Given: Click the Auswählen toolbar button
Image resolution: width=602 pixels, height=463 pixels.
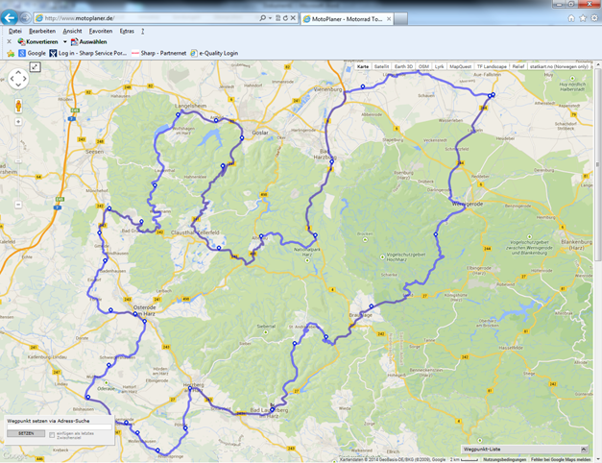Looking at the screenshot, I should pyautogui.click(x=88, y=41).
